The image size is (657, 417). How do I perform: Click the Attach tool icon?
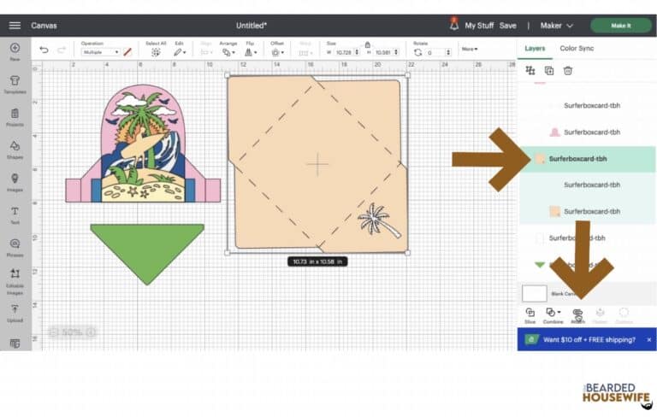[577, 314]
